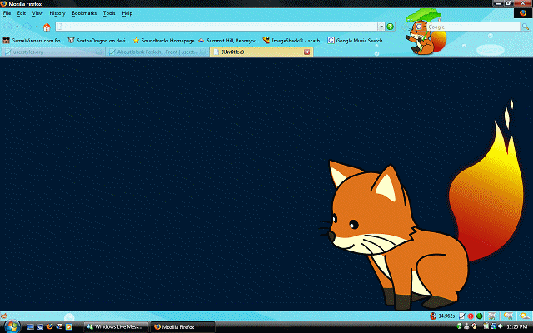Expand the URL bar history dropdown

(381, 27)
